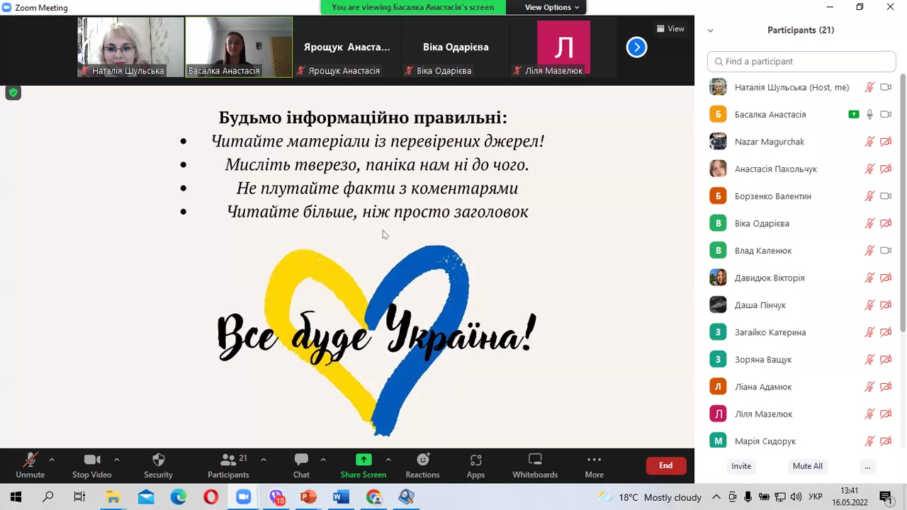Open the View menu in the video strip
Viewport: 907px width, 510px height.
pyautogui.click(x=670, y=28)
